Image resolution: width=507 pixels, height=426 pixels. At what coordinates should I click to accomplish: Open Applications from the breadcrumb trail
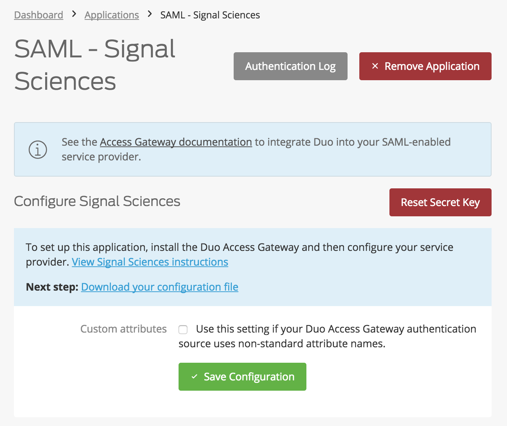pos(112,15)
